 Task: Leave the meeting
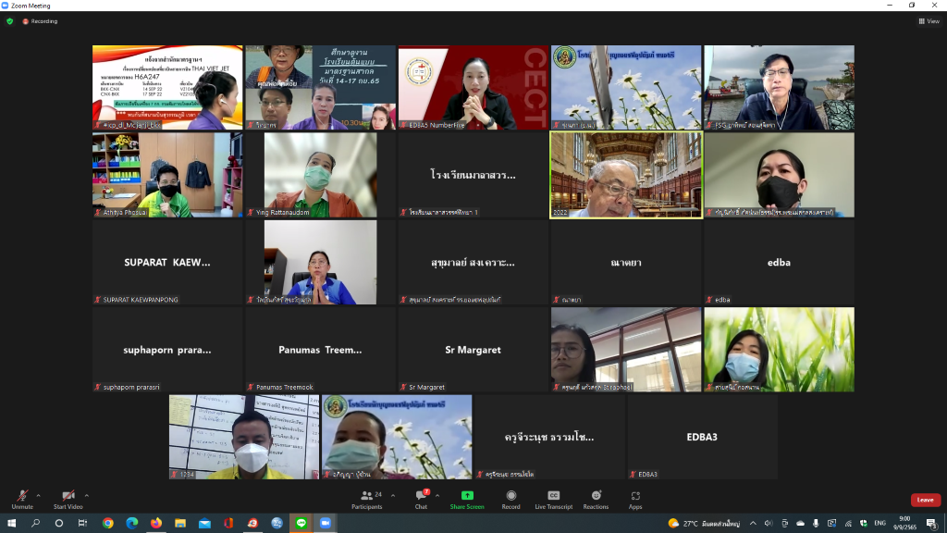[925, 500]
